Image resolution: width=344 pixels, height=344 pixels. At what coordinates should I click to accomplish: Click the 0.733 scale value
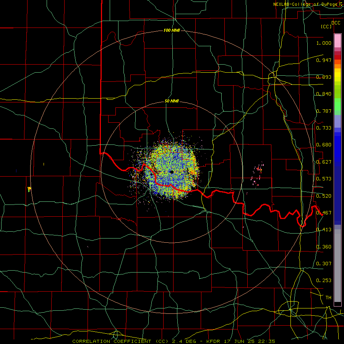tap(324, 128)
